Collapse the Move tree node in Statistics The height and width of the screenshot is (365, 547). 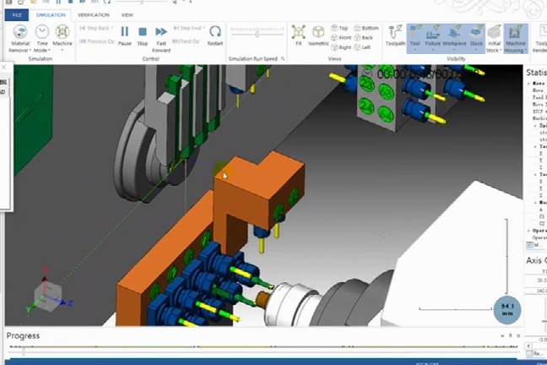click(x=529, y=84)
